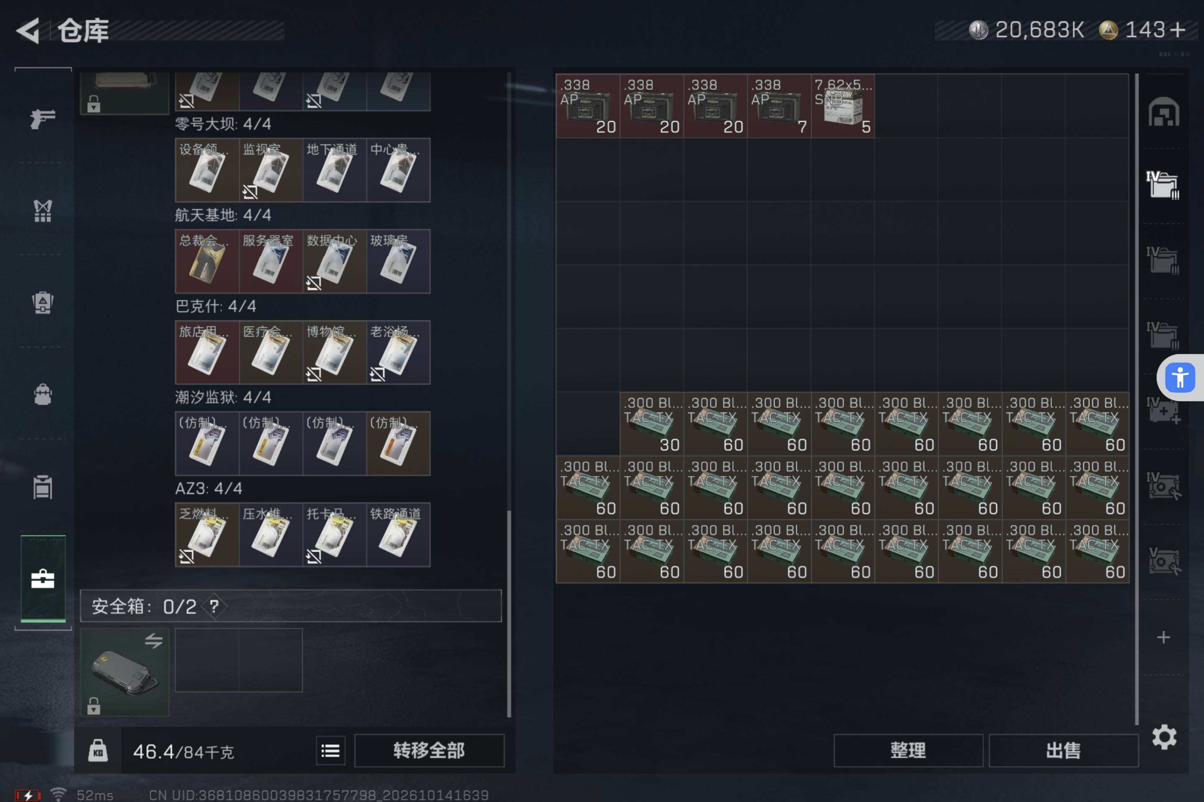Click the 玻璃房 keycard
This screenshot has height=802, width=1204.
398,261
